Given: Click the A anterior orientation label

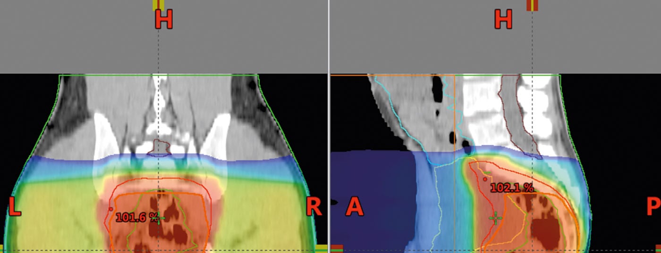Looking at the screenshot, I should (355, 207).
